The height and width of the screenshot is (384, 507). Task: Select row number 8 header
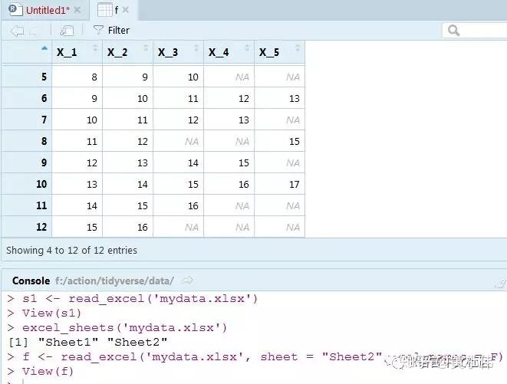pos(27,141)
